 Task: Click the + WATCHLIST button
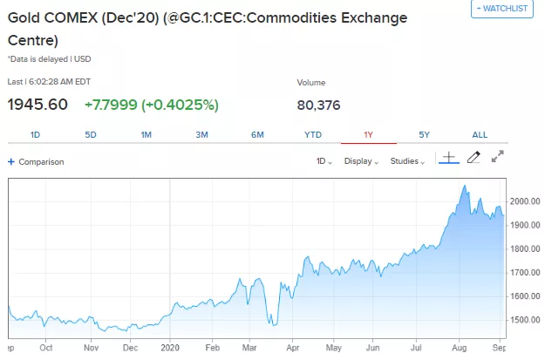pyautogui.click(x=501, y=9)
